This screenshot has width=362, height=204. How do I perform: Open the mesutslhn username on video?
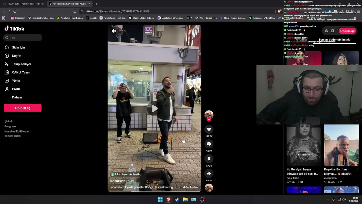pos(117,181)
